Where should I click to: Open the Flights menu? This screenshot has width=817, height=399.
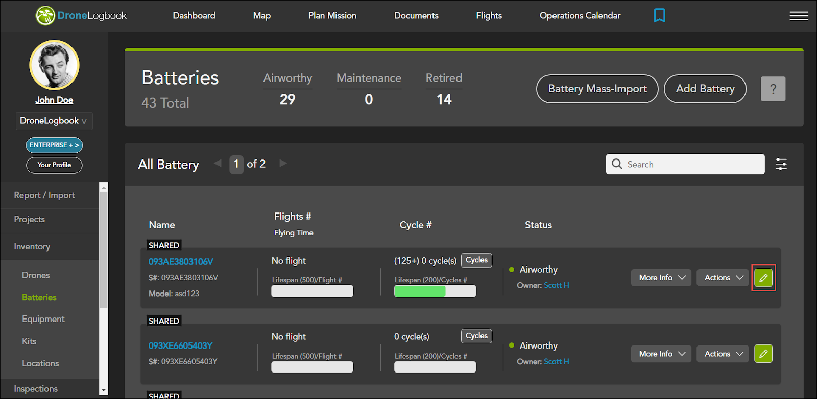pos(489,16)
